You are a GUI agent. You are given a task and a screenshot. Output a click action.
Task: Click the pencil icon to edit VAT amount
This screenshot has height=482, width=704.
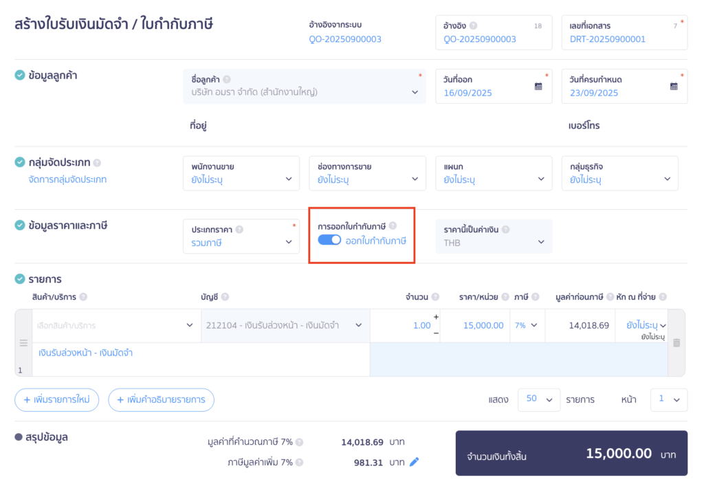414,462
